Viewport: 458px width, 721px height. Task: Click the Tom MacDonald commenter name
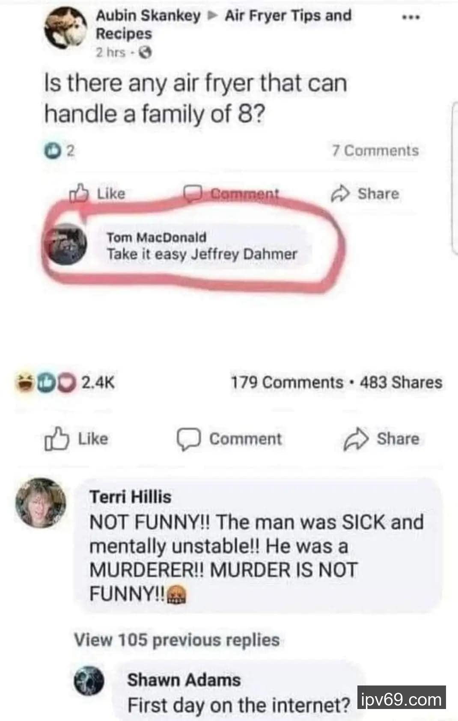tap(156, 237)
